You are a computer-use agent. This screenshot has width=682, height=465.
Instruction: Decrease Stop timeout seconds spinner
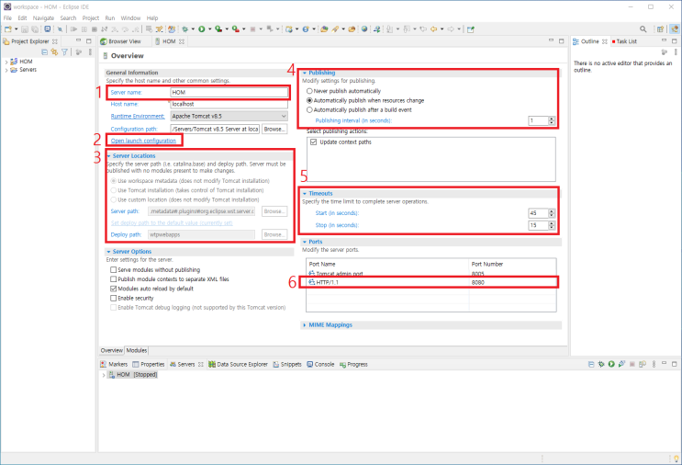click(x=552, y=227)
